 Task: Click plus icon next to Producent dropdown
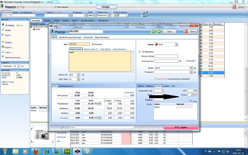coord(195,72)
